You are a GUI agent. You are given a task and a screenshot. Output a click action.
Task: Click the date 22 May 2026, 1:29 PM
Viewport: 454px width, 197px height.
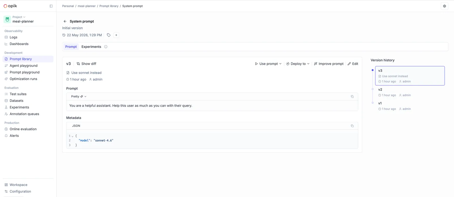[x=84, y=35]
